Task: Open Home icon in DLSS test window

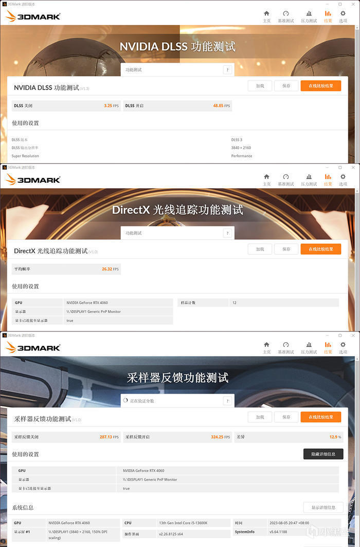Action: pyautogui.click(x=266, y=16)
